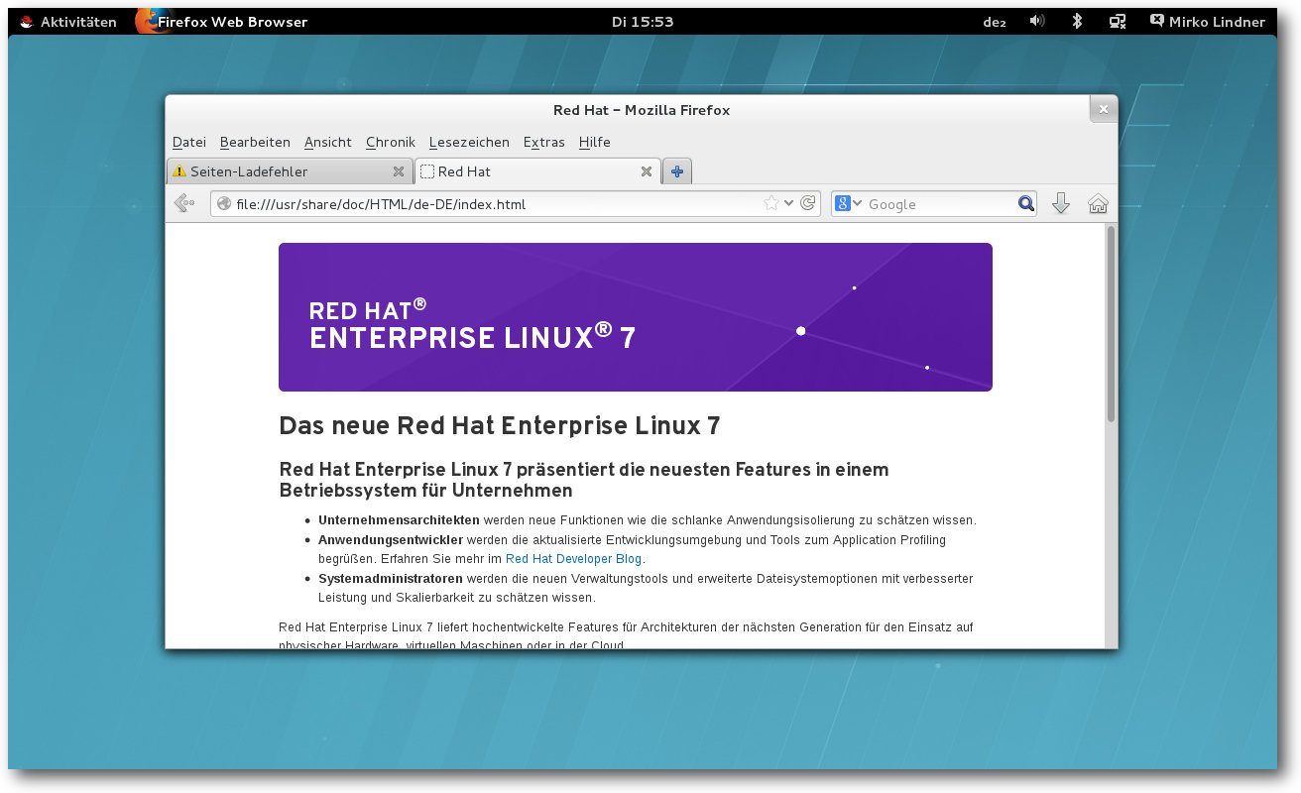This screenshot has width=1301, height=793.
Task: Click the network connection icon
Action: (x=1118, y=21)
